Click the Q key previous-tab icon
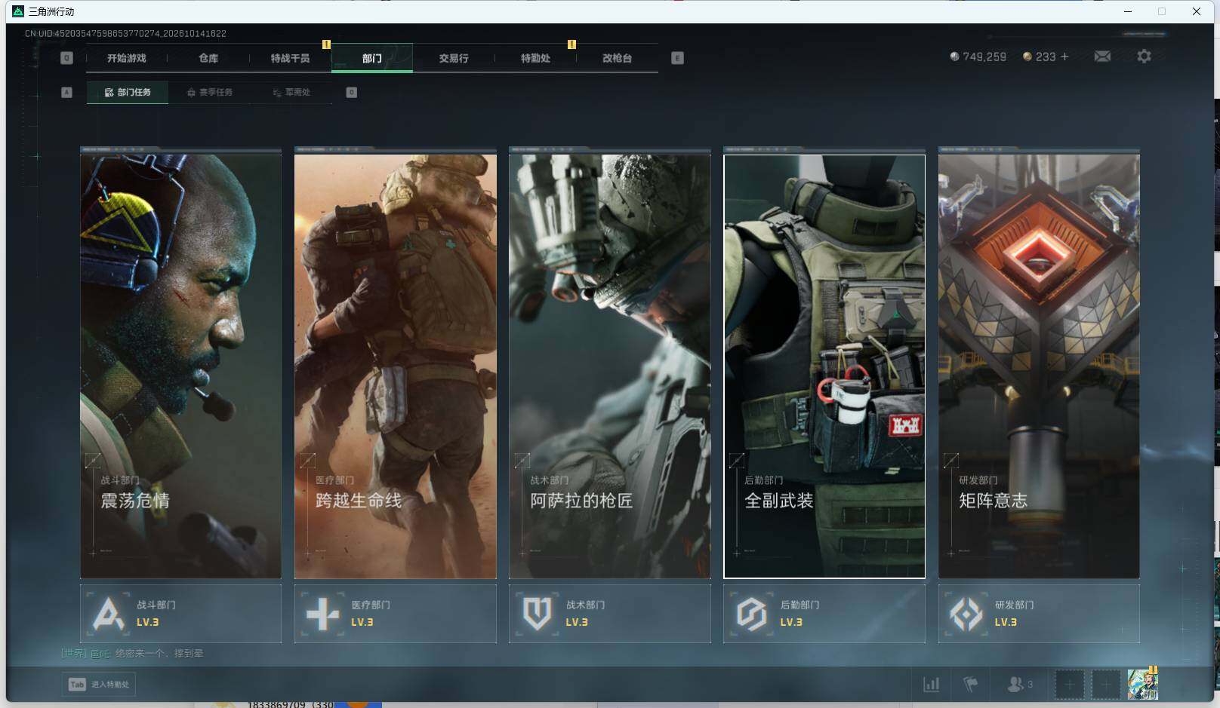The width and height of the screenshot is (1220, 708). [66, 58]
